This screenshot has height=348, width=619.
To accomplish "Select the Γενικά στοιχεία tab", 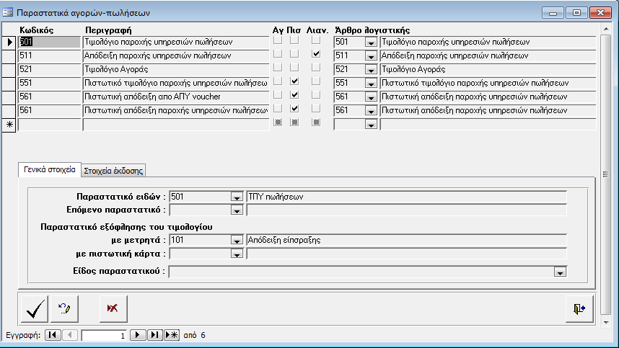I will coord(50,170).
